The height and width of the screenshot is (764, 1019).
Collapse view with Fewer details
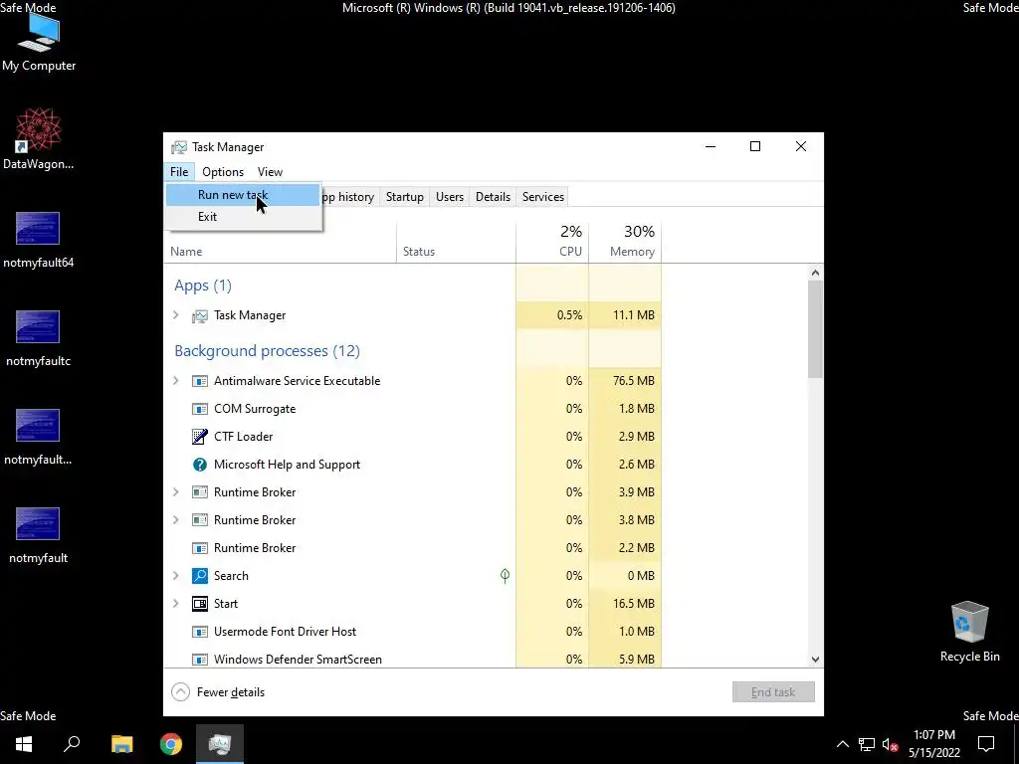(x=218, y=692)
